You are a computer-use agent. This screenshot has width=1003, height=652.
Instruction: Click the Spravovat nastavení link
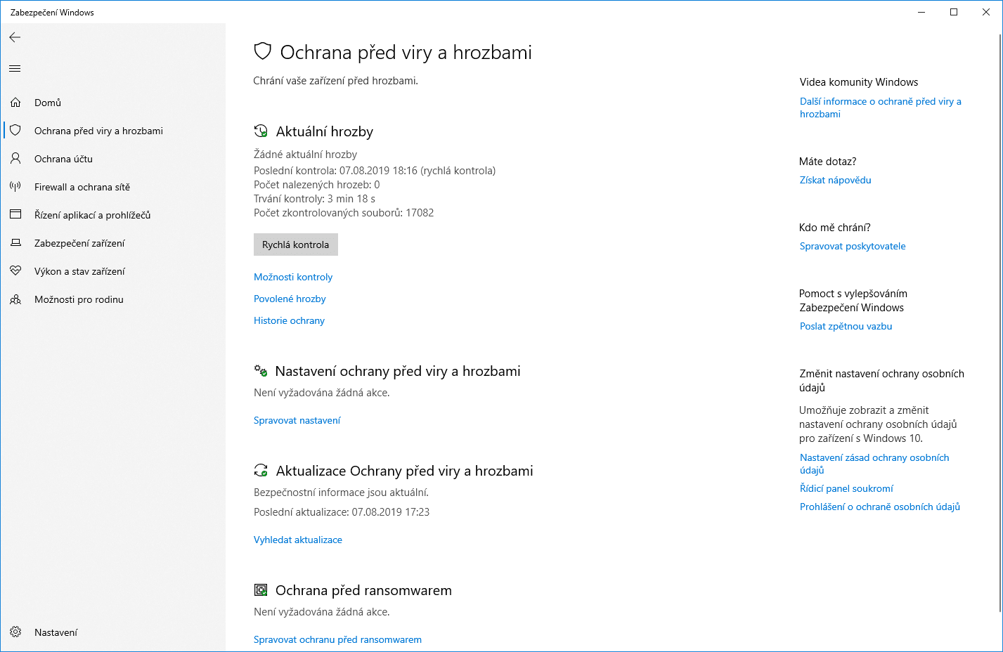click(297, 420)
